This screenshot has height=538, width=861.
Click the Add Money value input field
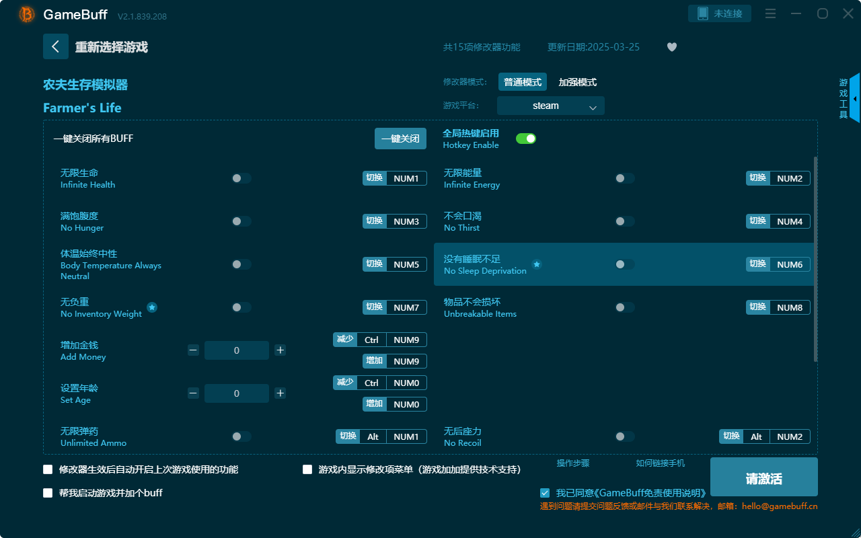[237, 350]
